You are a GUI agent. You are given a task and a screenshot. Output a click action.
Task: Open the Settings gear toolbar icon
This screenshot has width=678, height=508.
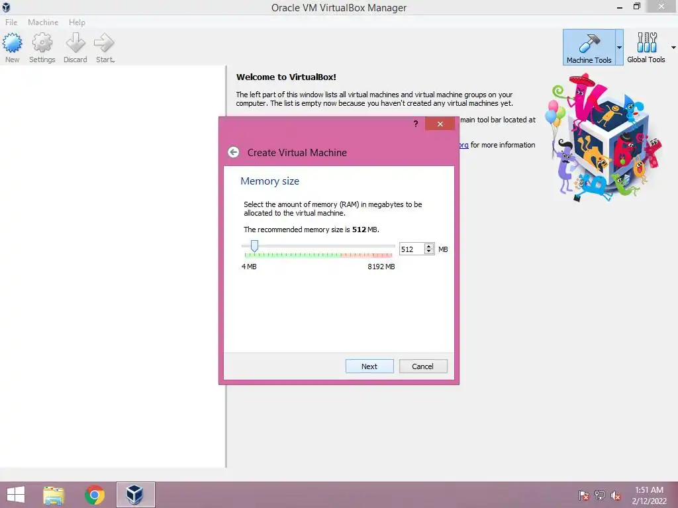click(42, 48)
